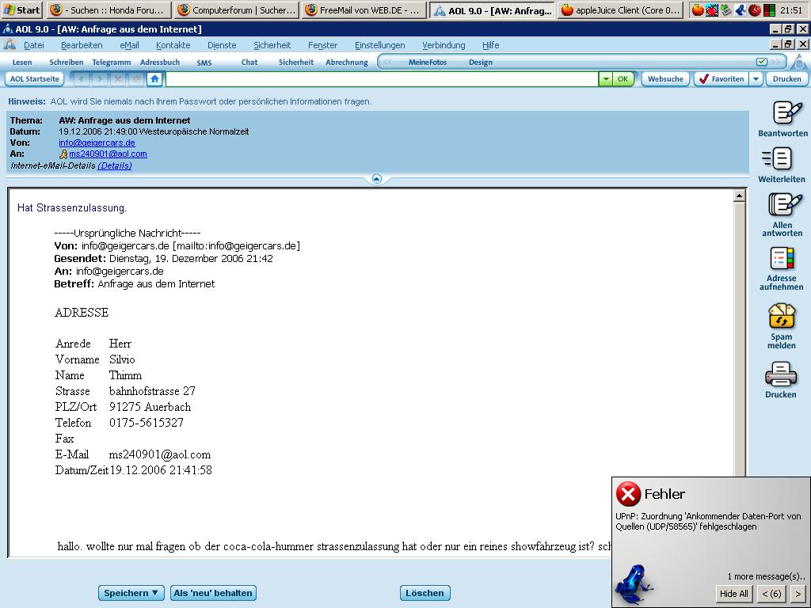This screenshot has height=608, width=811.
Task: Click the first appleJuice apple tray icon
Action: (x=698, y=9)
